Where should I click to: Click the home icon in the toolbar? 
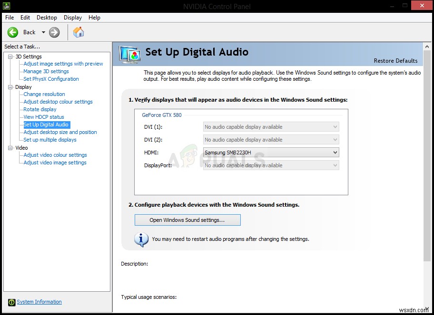pos(79,32)
